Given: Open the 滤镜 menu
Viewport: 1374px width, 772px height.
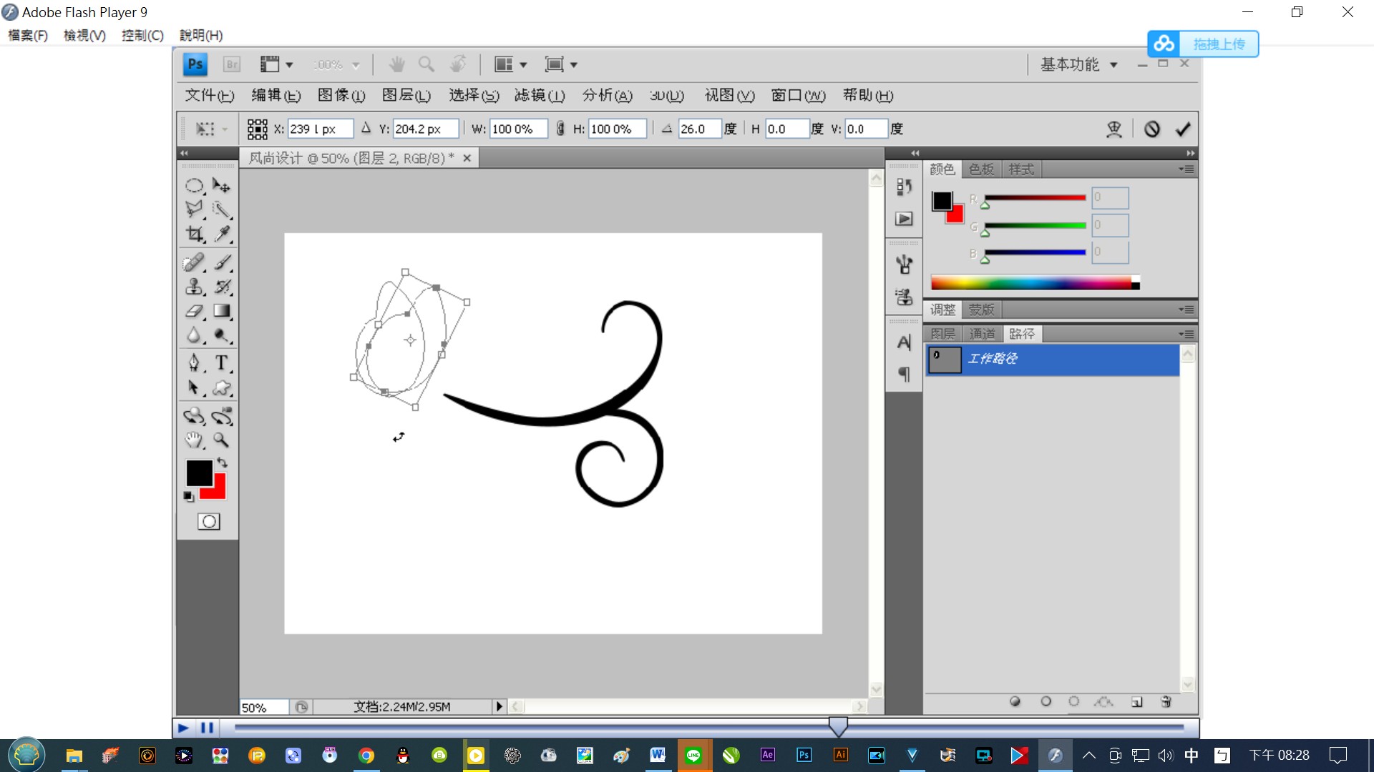Looking at the screenshot, I should pos(539,95).
